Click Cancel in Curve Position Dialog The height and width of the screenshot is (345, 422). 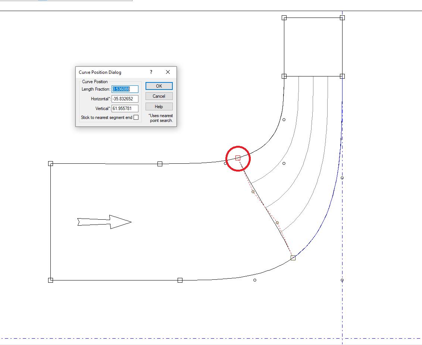click(x=159, y=96)
